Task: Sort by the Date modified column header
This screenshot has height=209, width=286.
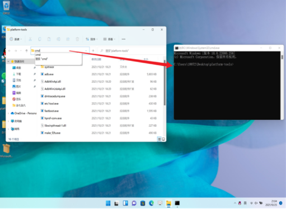Action: click(x=96, y=59)
